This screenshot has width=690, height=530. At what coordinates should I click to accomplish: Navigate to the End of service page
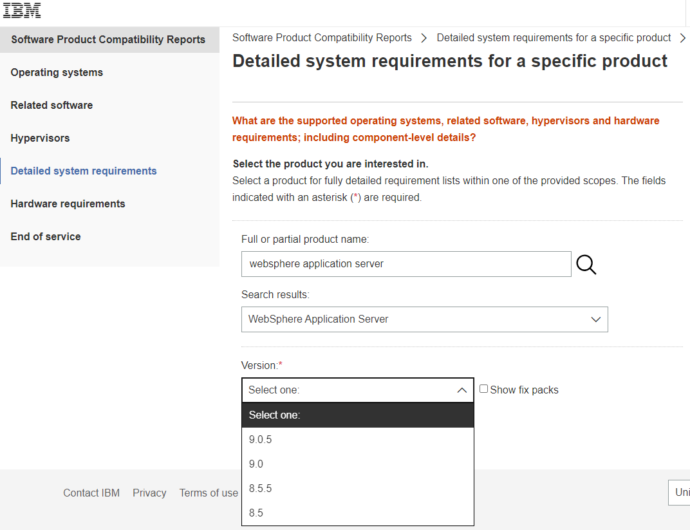click(x=46, y=237)
